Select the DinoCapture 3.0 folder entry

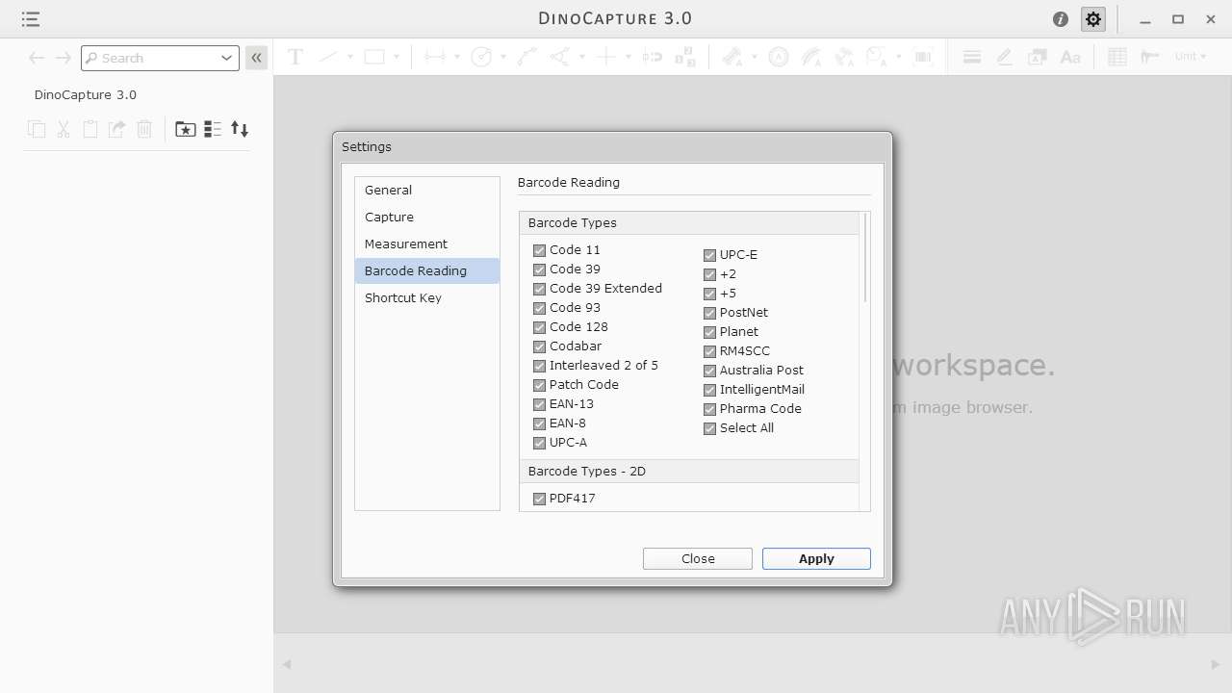[86, 95]
